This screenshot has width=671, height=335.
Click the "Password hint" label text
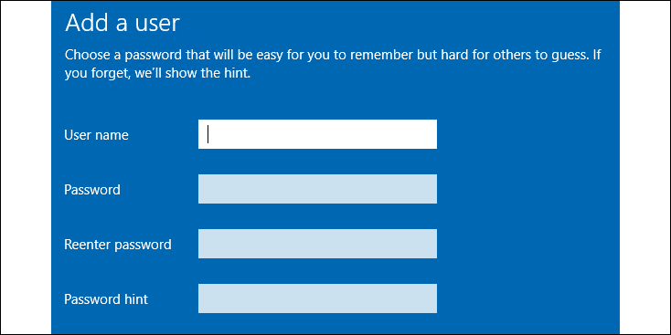106,299
